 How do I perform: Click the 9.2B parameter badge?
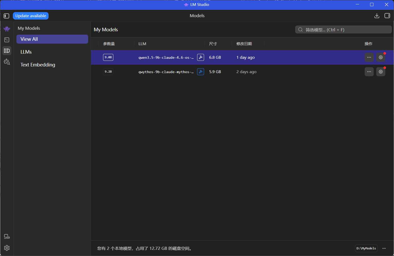pyautogui.click(x=108, y=72)
